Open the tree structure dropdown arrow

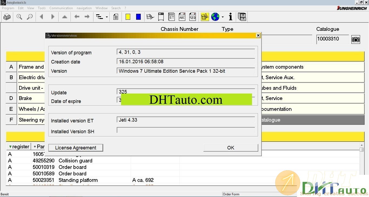[107, 17]
